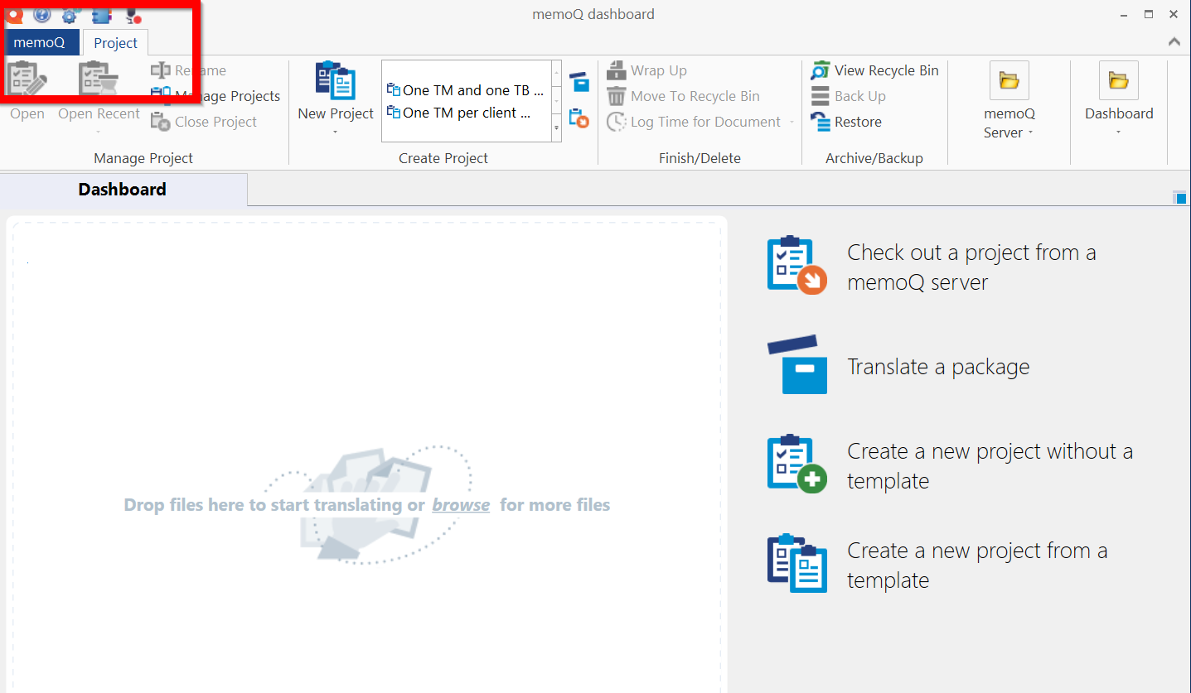
Task: Click the Wrap Up icon
Action: 616,70
